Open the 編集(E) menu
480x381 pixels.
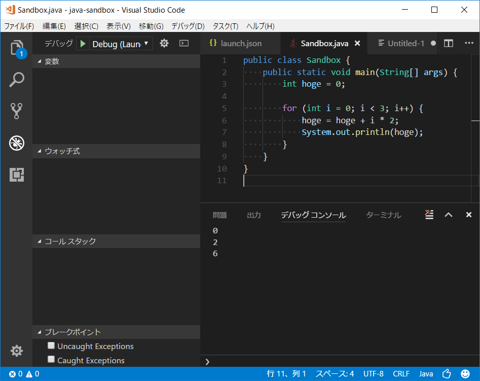pyautogui.click(x=54, y=26)
